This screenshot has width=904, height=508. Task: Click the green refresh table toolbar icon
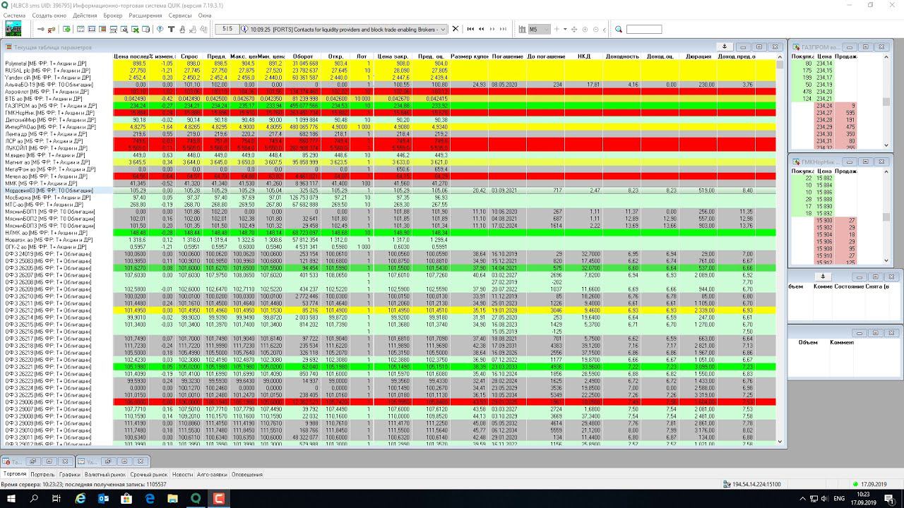[x=66, y=29]
